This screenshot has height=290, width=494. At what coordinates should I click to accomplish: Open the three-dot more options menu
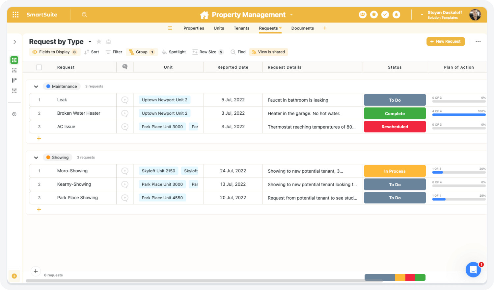click(x=478, y=41)
